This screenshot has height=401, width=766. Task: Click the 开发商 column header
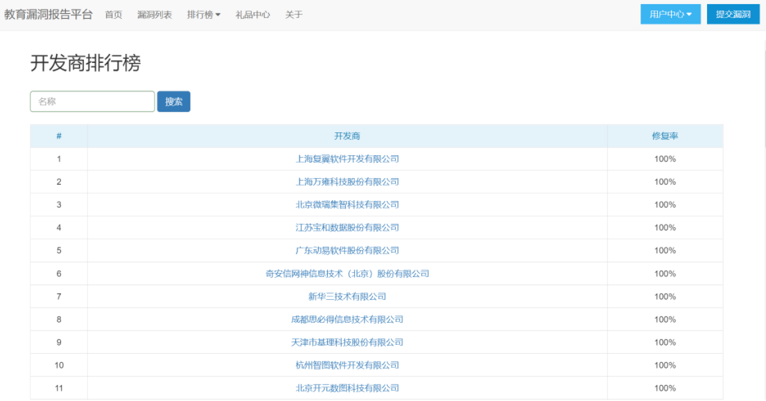pyautogui.click(x=347, y=136)
